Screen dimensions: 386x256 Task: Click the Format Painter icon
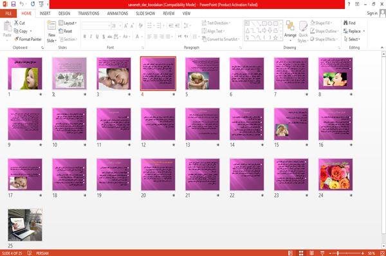click(x=17, y=39)
